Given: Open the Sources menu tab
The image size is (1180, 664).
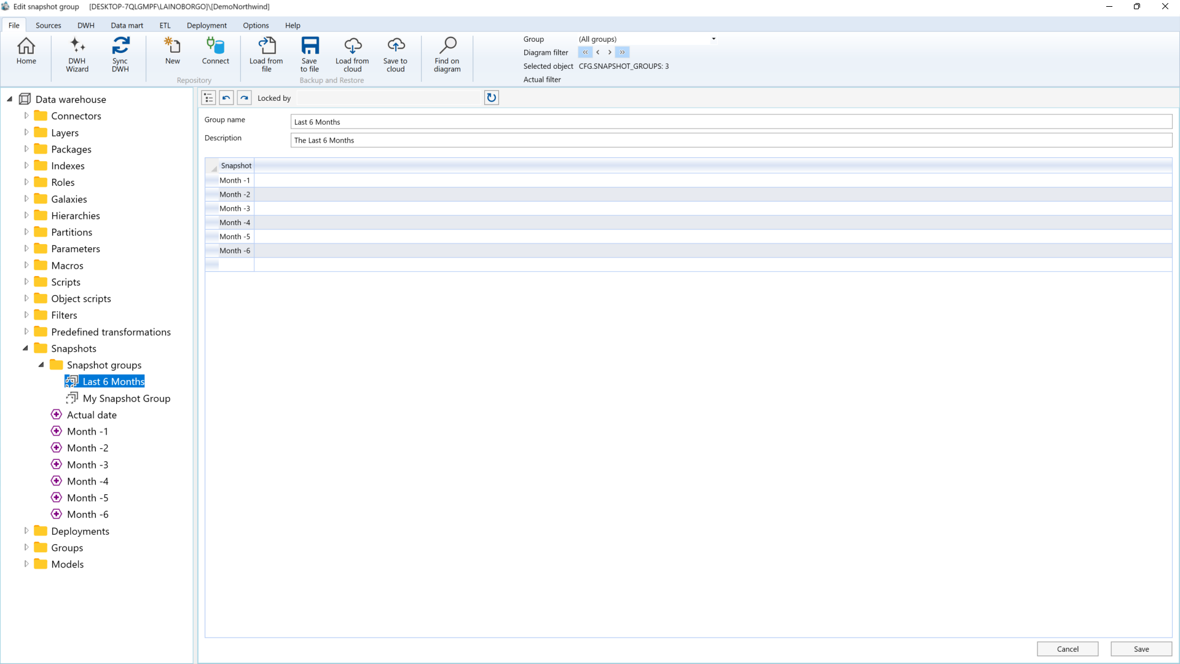Looking at the screenshot, I should tap(48, 25).
